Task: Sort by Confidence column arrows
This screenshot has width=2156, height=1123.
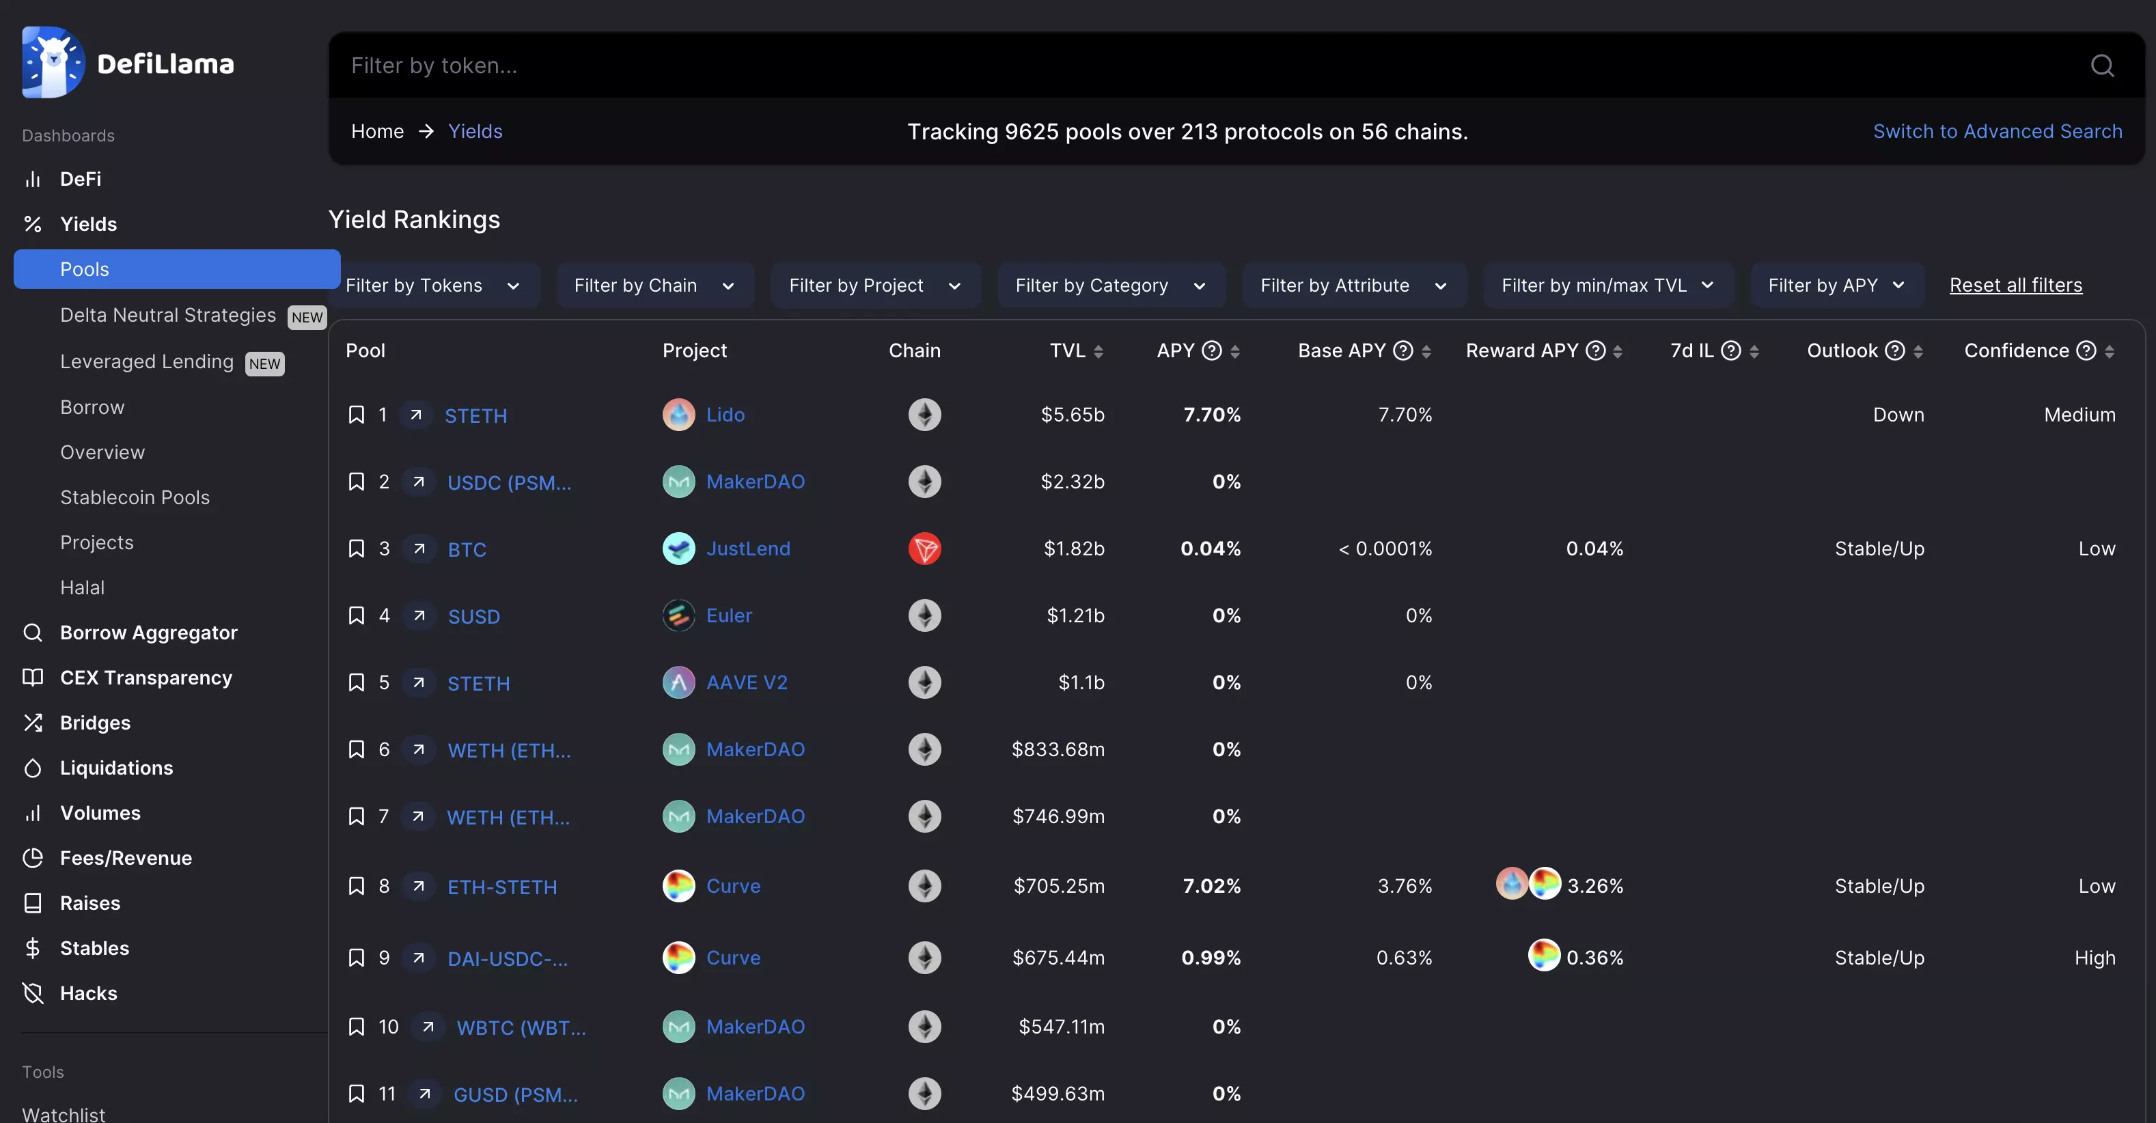Action: pyautogui.click(x=2109, y=352)
